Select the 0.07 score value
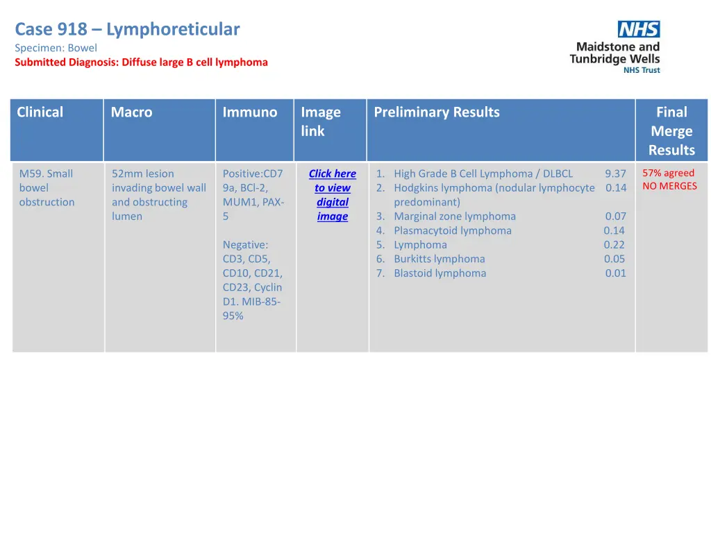Screen dimensions: 711x533 tap(615, 217)
